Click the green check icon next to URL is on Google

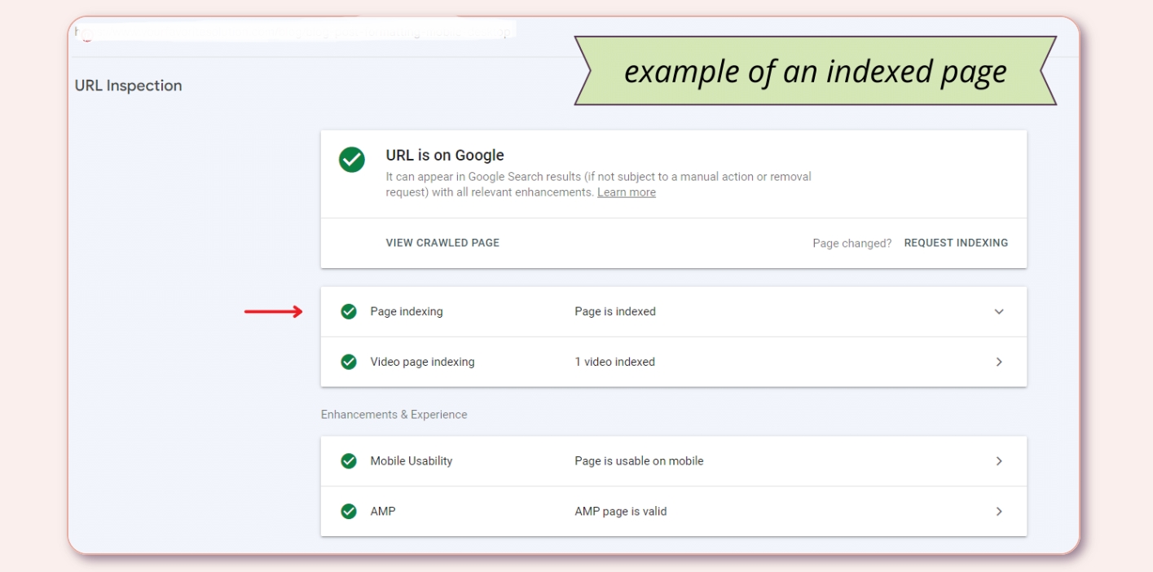[351, 160]
